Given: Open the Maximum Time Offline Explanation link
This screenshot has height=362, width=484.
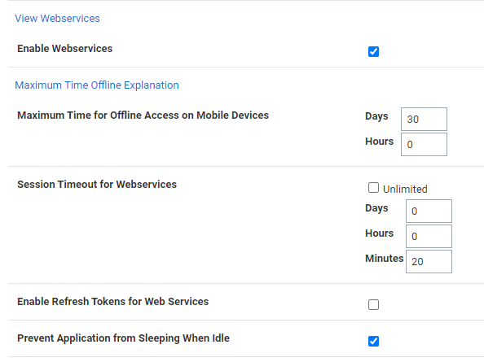Looking at the screenshot, I should tap(97, 85).
